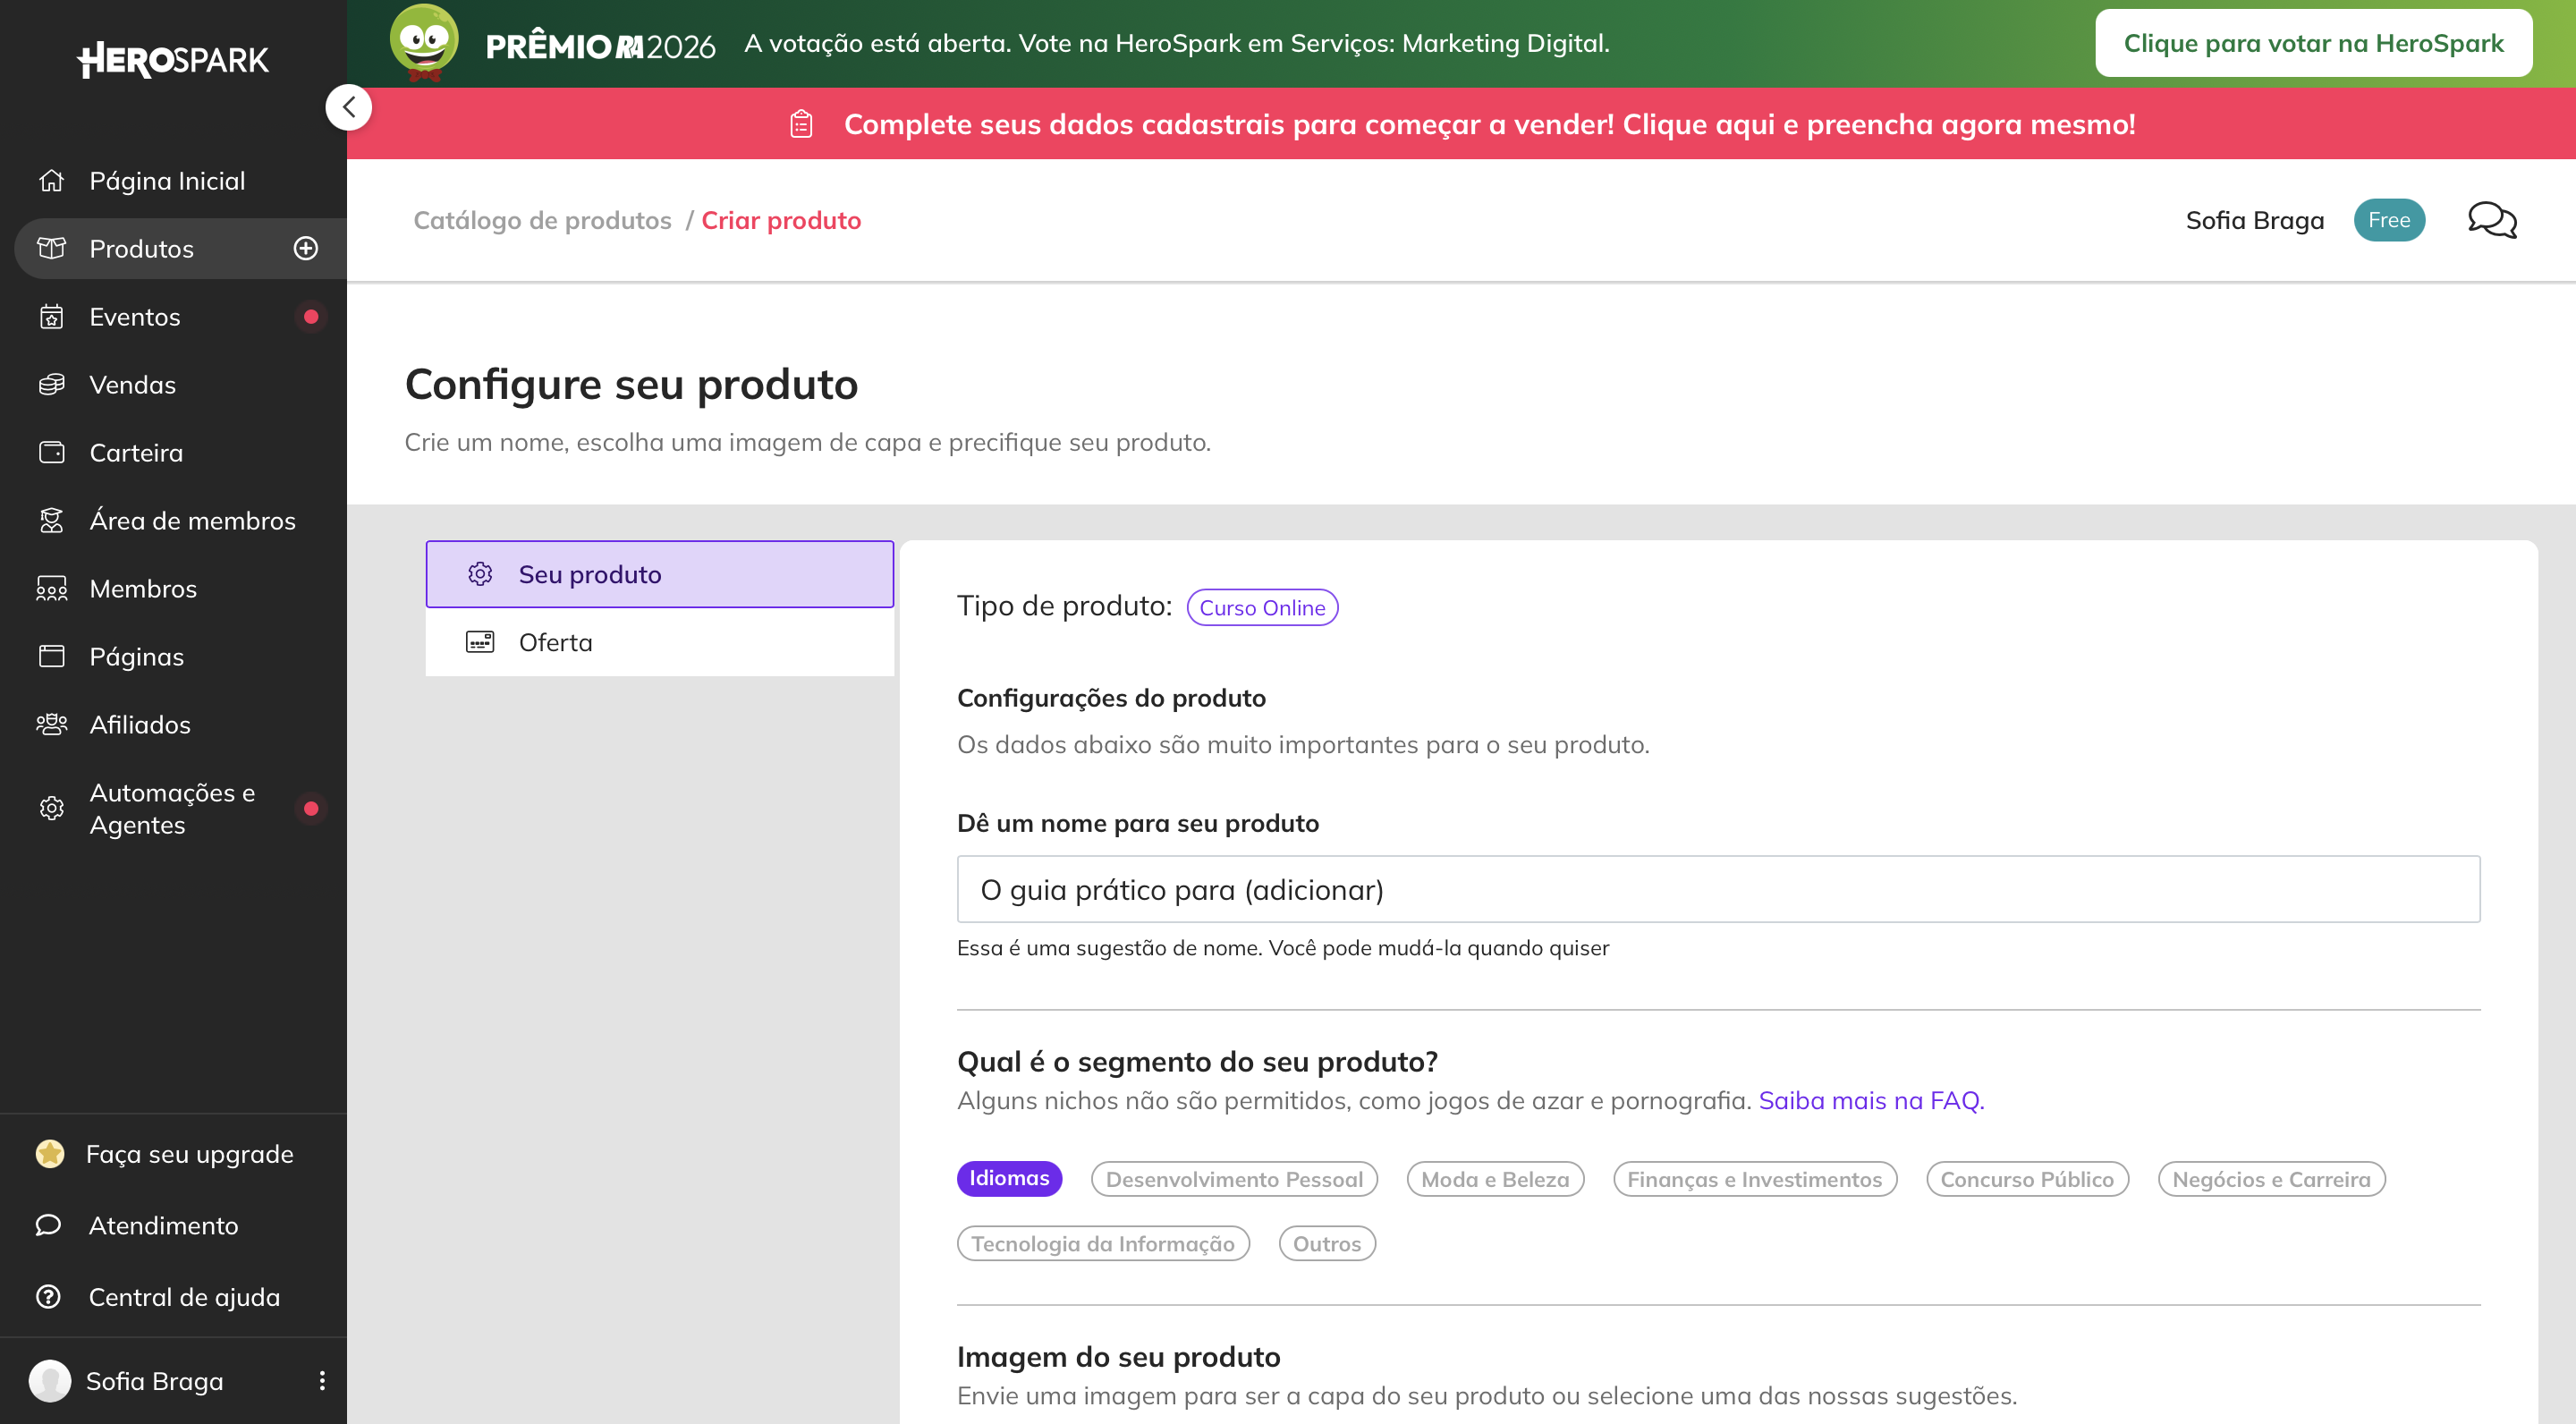Click the HeroSpark logo
Viewport: 2576px width, 1424px height.
point(173,60)
